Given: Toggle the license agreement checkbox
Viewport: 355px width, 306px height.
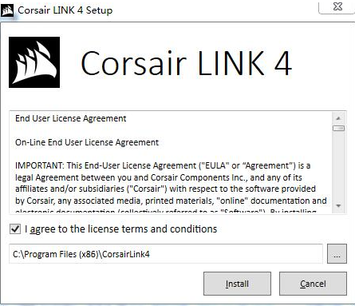Looking at the screenshot, I should coord(15,229).
